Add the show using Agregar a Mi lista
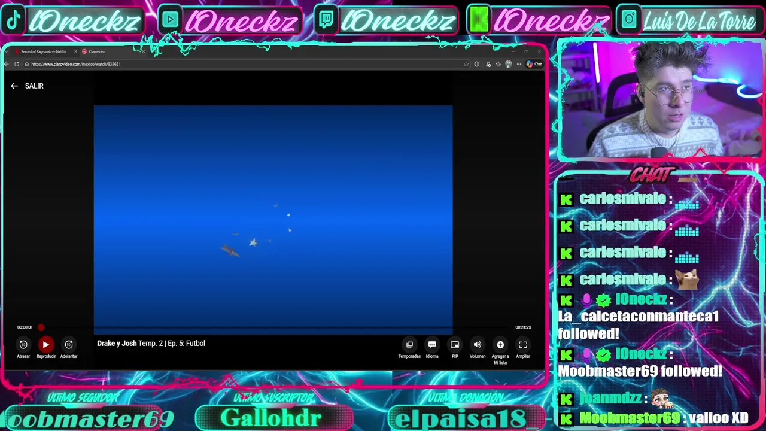This screenshot has height=431, width=766. 500,344
